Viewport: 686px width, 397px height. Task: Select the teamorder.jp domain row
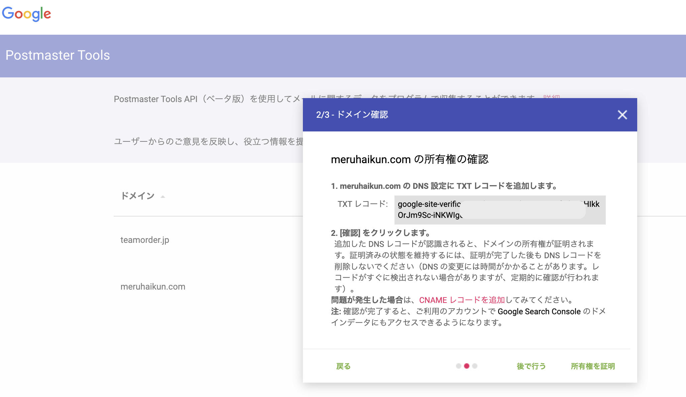click(x=145, y=240)
